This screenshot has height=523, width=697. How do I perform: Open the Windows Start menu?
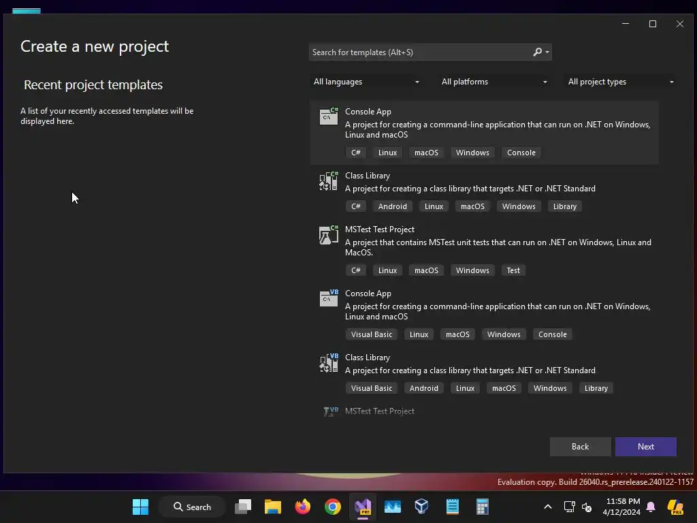(140, 507)
